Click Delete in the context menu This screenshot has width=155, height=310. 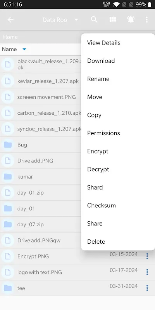(96, 241)
